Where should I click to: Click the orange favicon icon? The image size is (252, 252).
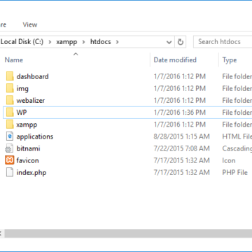point(10,160)
